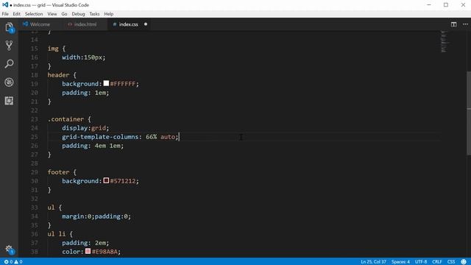Click the #FFFFFF color swatch
Screen dimensions: 471x265
(106, 83)
